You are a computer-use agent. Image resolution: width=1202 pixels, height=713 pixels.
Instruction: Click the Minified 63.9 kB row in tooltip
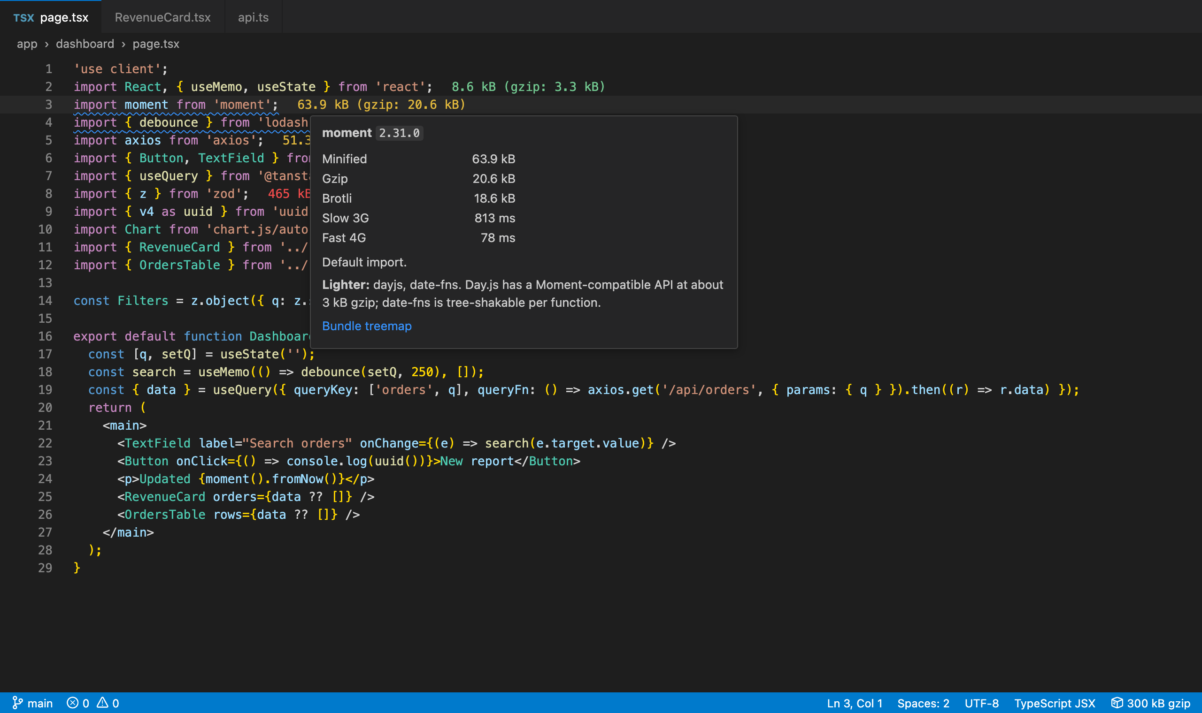point(418,159)
